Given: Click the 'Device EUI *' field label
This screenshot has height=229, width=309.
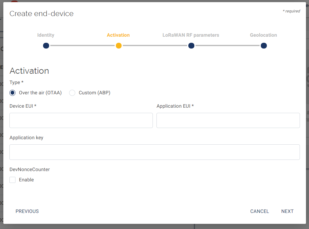Looking at the screenshot, I should 23,106.
